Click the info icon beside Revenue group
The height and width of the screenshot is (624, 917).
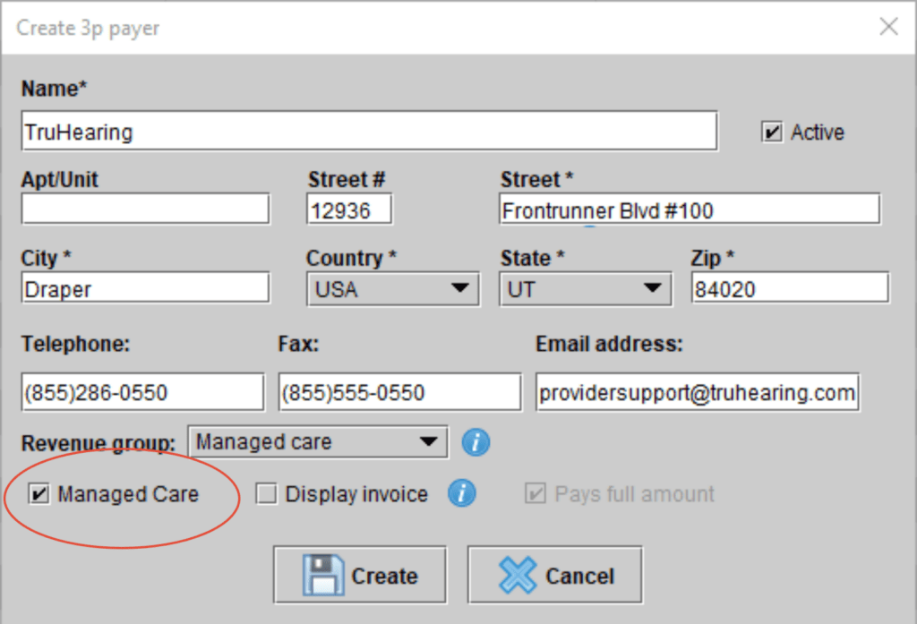476,442
